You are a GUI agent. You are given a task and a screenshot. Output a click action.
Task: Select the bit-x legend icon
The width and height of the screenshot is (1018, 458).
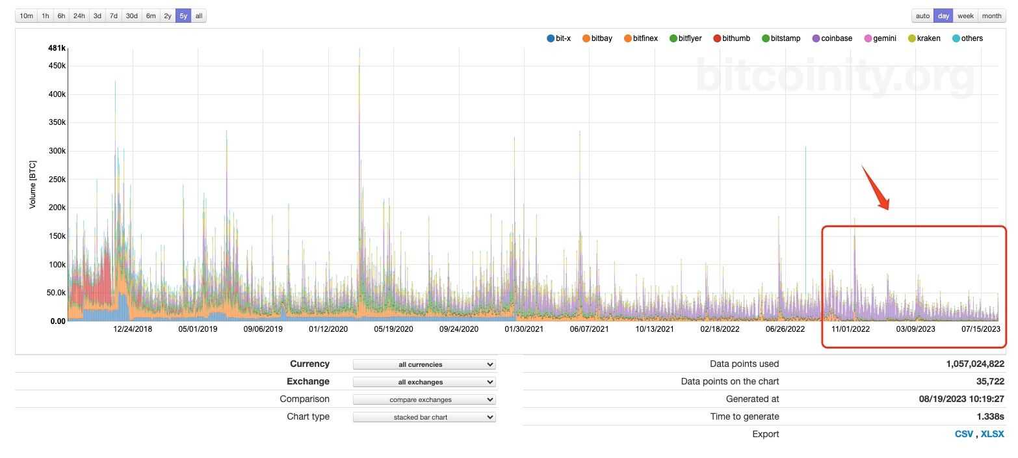point(550,38)
